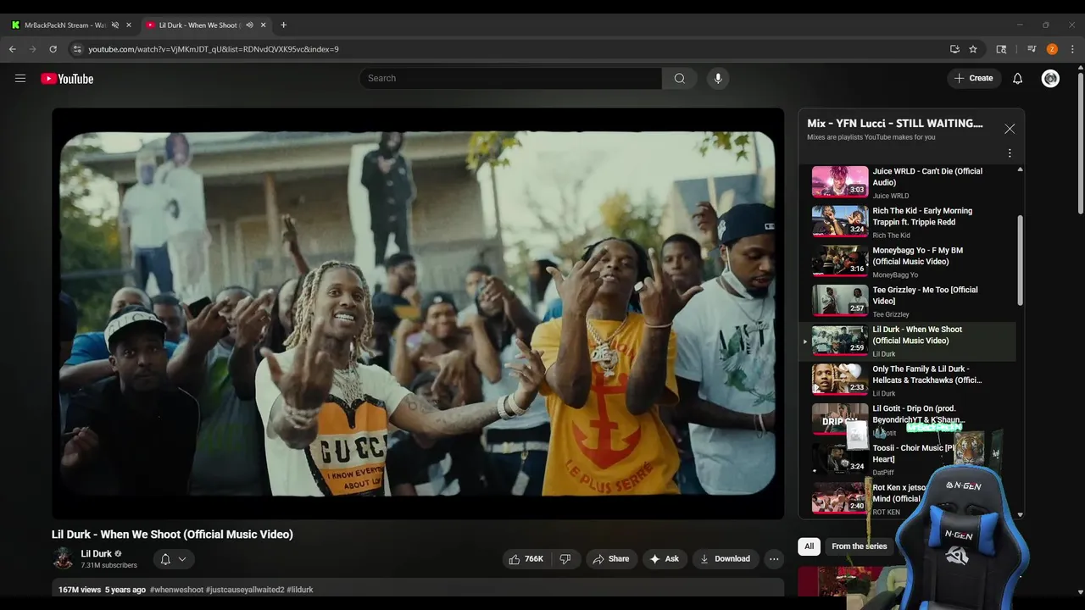Open Lil Durk channel name link
The width and height of the screenshot is (1085, 610).
[x=96, y=553]
